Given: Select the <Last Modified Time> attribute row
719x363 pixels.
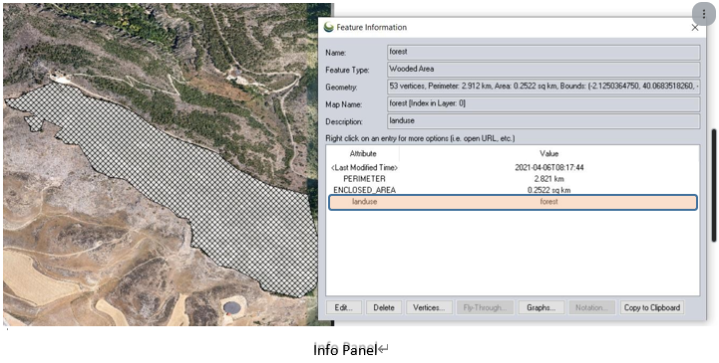Looking at the screenshot, I should click(x=514, y=168).
